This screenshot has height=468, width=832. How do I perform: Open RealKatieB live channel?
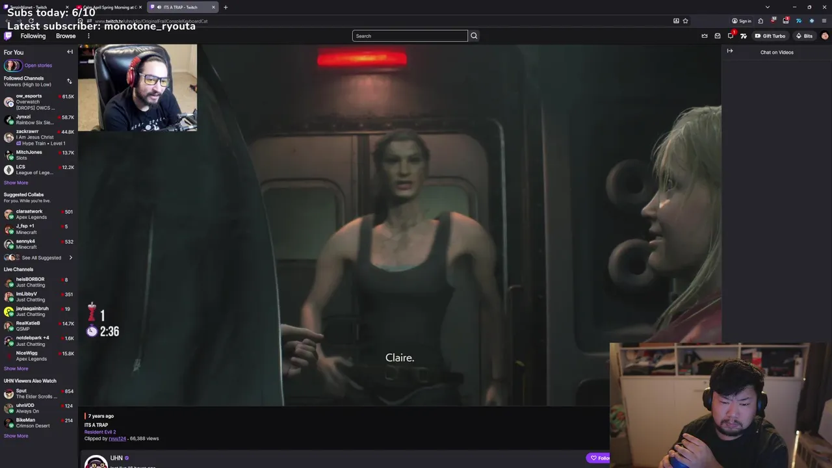click(39, 326)
